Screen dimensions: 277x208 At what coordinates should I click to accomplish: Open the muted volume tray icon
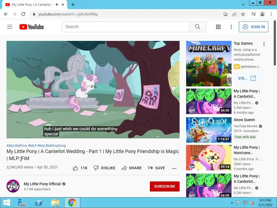[251, 203]
